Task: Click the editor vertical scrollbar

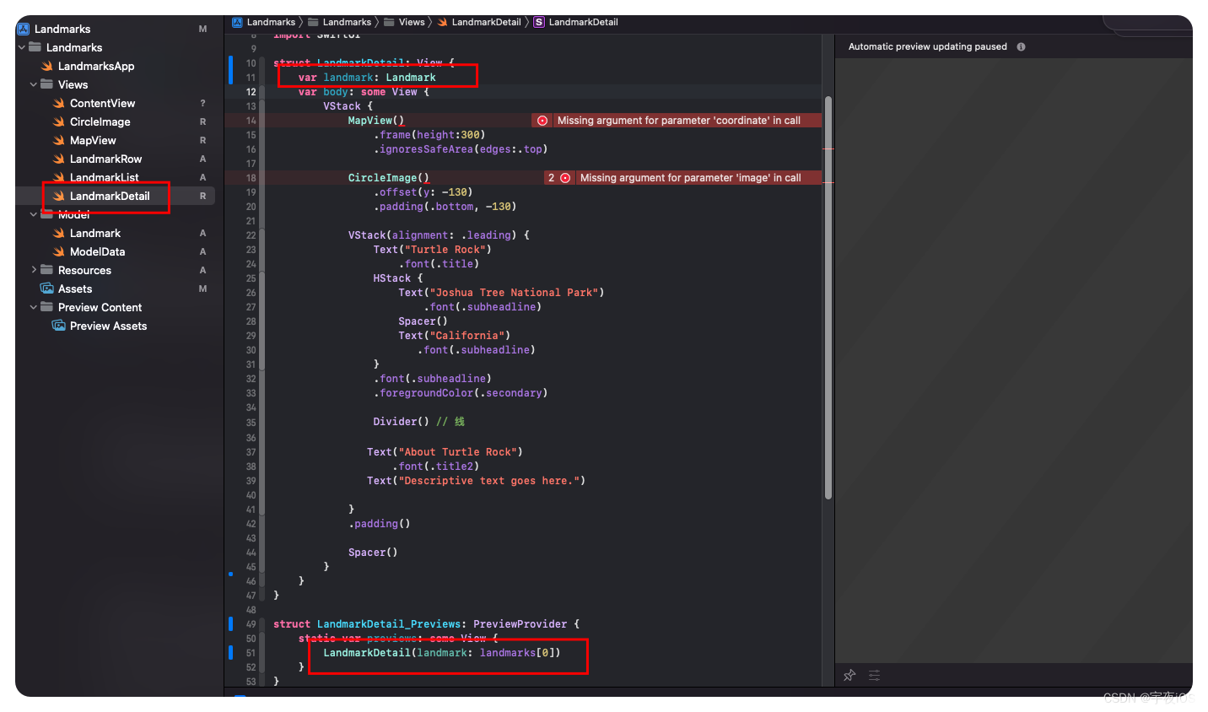Action: (828, 297)
